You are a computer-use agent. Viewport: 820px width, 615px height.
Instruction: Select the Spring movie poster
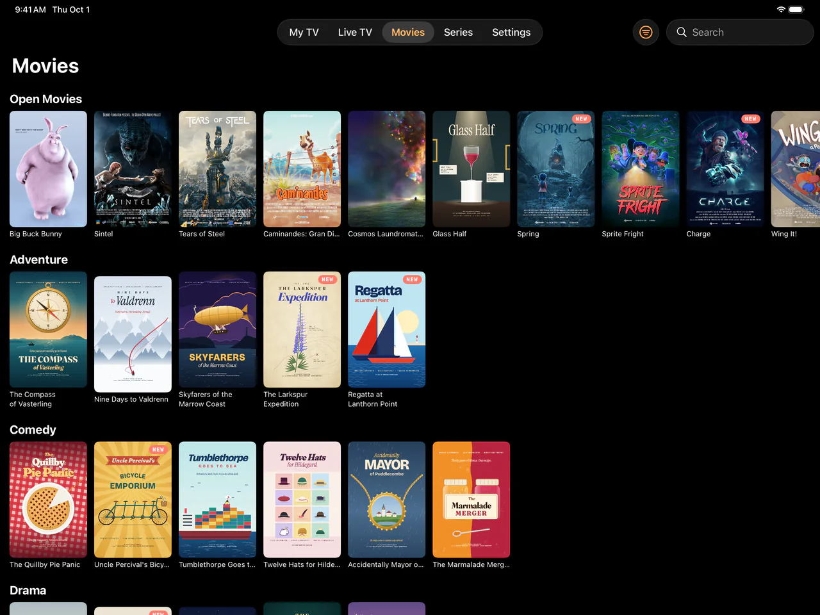tap(555, 169)
